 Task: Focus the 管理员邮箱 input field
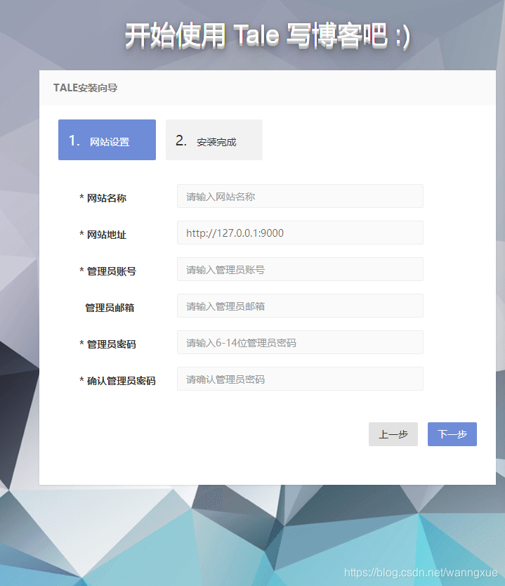click(300, 306)
